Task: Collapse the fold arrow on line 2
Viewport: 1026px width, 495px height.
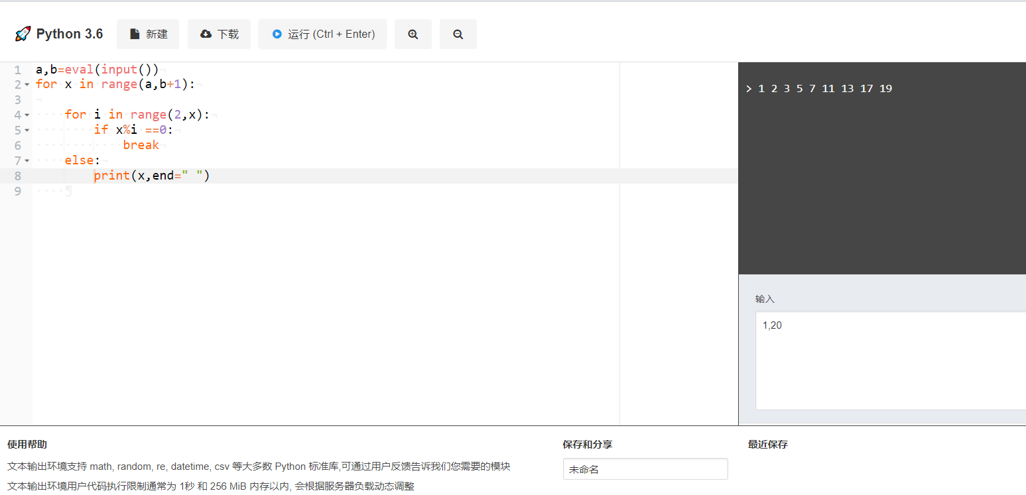Action: (27, 85)
